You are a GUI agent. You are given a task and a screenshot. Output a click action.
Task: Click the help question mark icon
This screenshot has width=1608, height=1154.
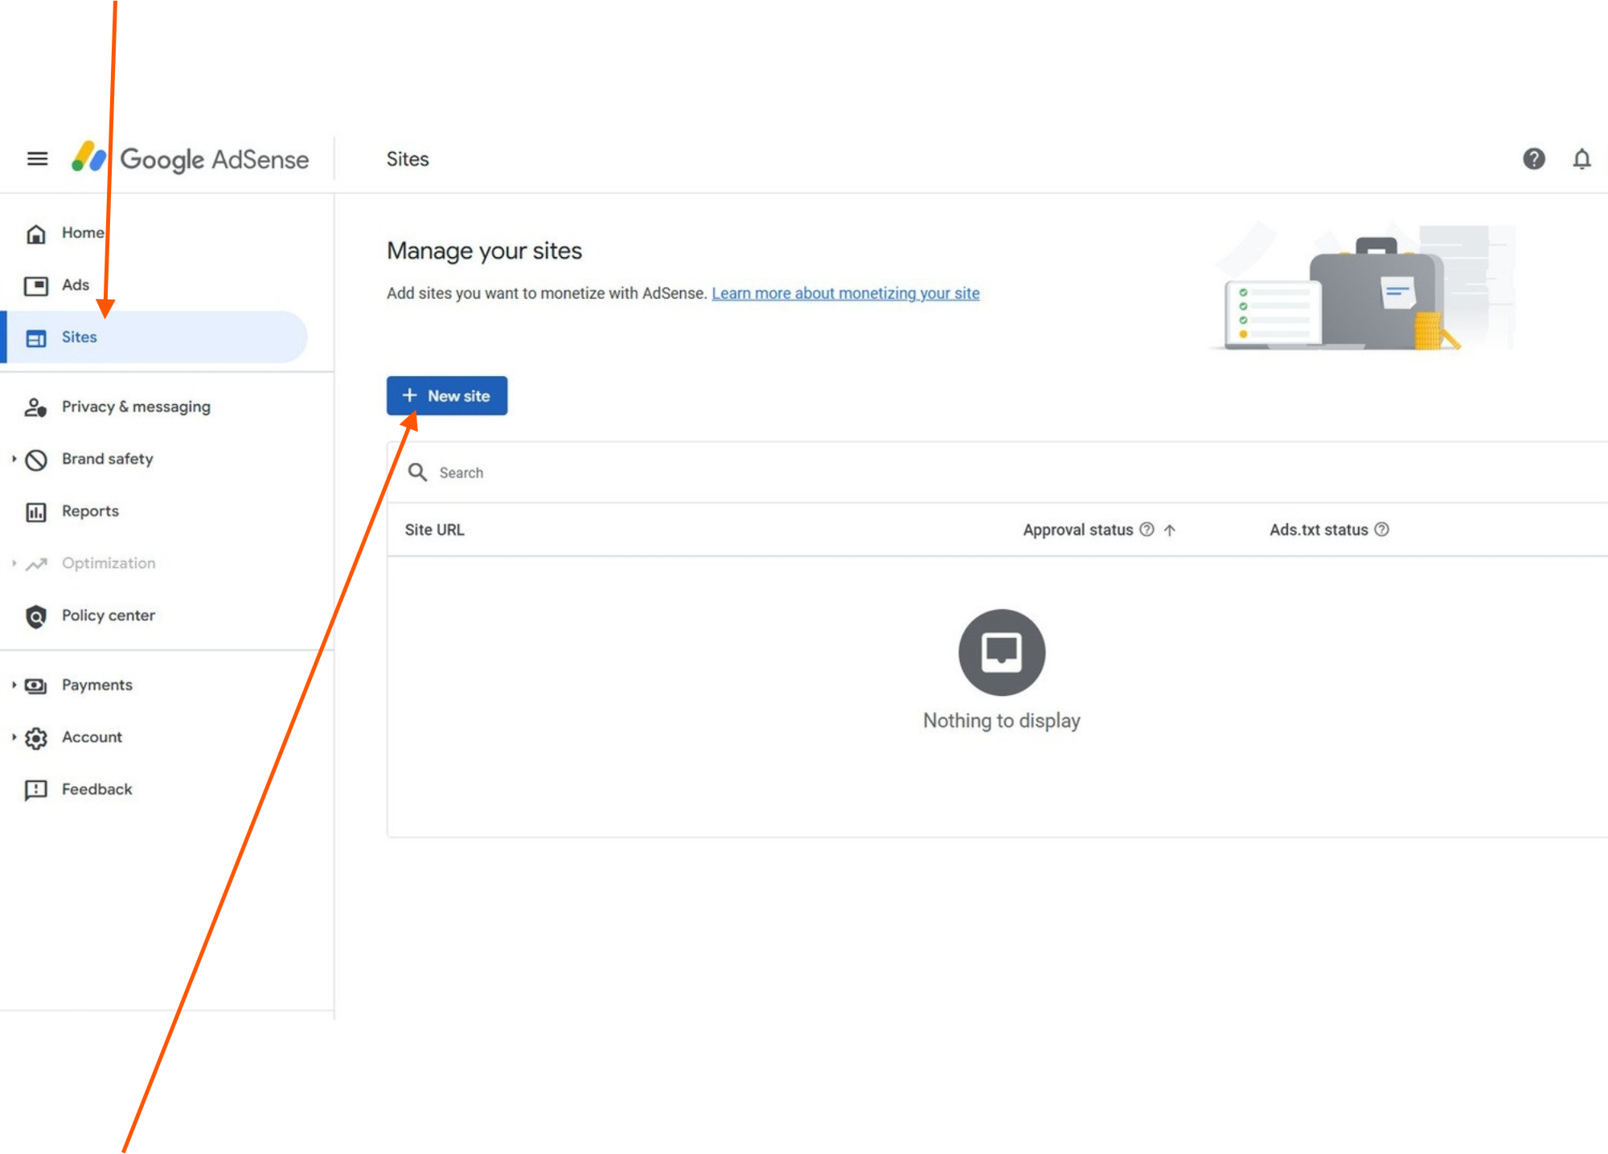[1533, 159]
